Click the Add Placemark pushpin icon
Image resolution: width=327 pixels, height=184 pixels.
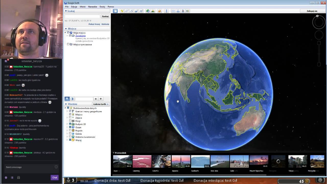click(122, 11)
